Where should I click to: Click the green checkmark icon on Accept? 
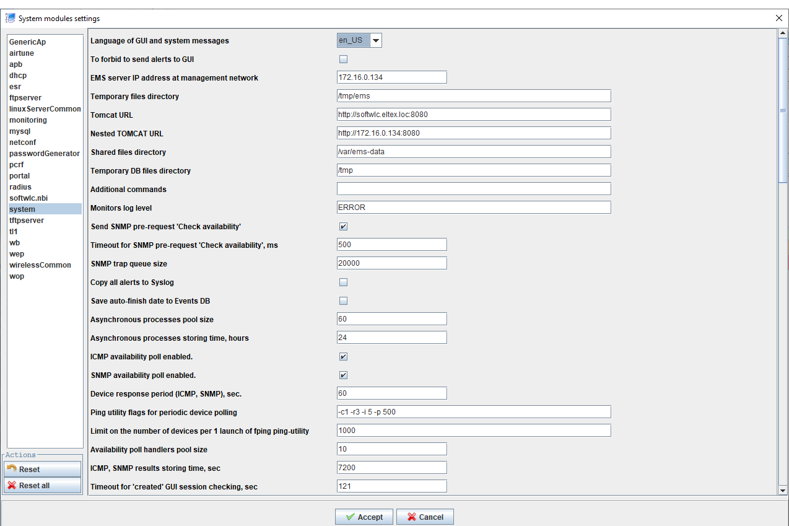pos(351,517)
